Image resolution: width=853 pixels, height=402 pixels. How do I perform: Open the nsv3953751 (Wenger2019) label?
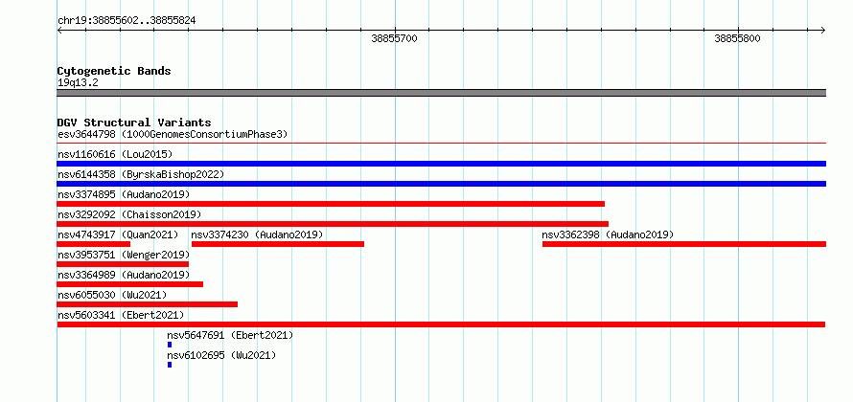tap(124, 255)
